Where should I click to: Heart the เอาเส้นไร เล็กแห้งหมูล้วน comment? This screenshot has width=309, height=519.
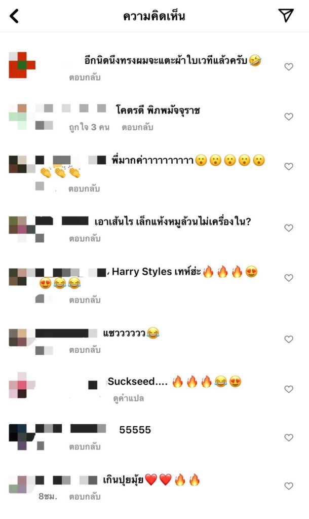[289, 228]
